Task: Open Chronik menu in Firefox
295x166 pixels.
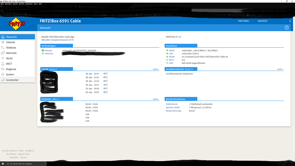Action: coord(21,4)
